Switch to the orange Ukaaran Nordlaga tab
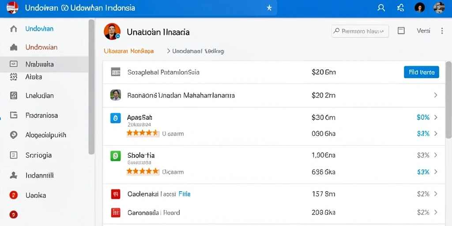The width and height of the screenshot is (452, 226). click(x=128, y=51)
